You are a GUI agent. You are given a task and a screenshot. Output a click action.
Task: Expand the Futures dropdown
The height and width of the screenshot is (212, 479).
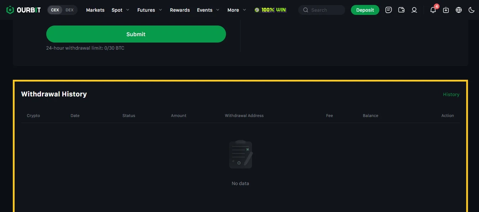point(150,10)
